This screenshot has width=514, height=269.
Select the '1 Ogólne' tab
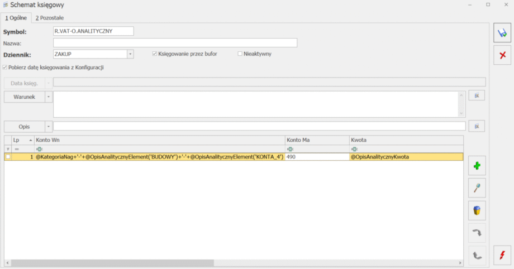pyautogui.click(x=16, y=18)
